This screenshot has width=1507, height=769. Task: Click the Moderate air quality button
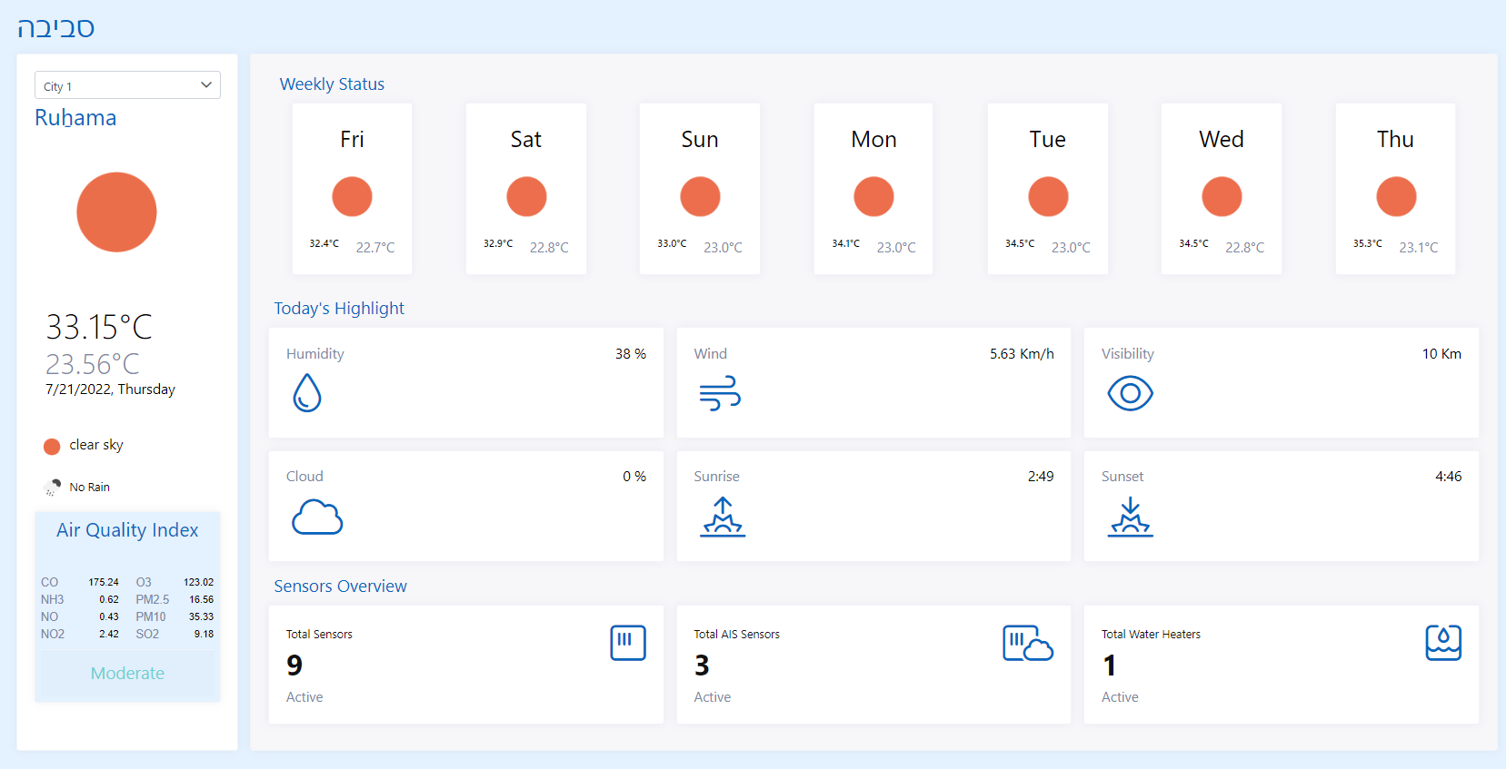tap(127, 674)
